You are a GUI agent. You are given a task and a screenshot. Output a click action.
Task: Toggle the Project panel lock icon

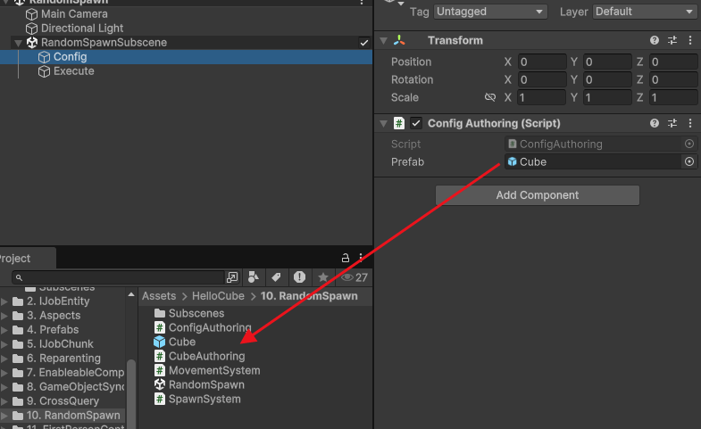point(345,258)
